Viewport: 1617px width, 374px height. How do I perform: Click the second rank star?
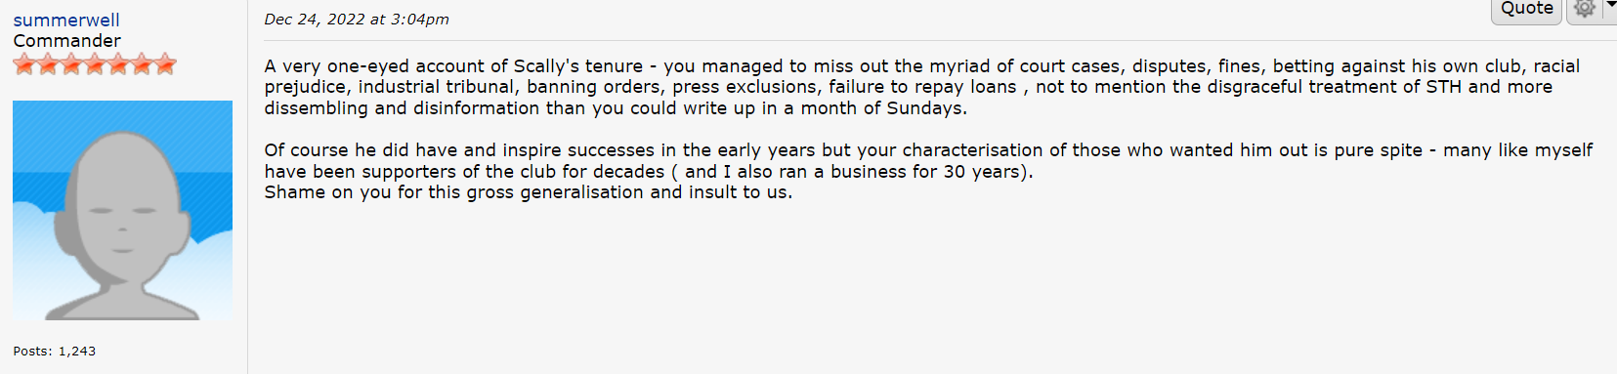tap(48, 65)
